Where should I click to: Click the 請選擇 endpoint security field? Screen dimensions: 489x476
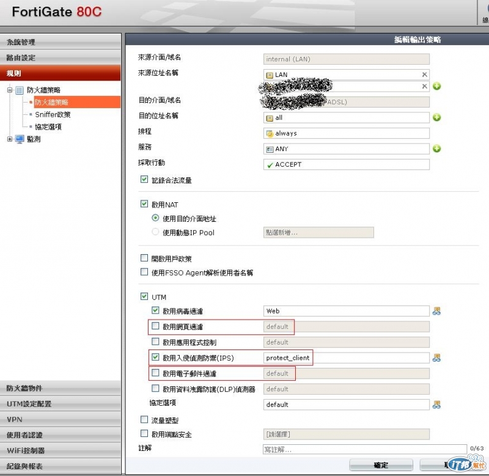click(346, 434)
